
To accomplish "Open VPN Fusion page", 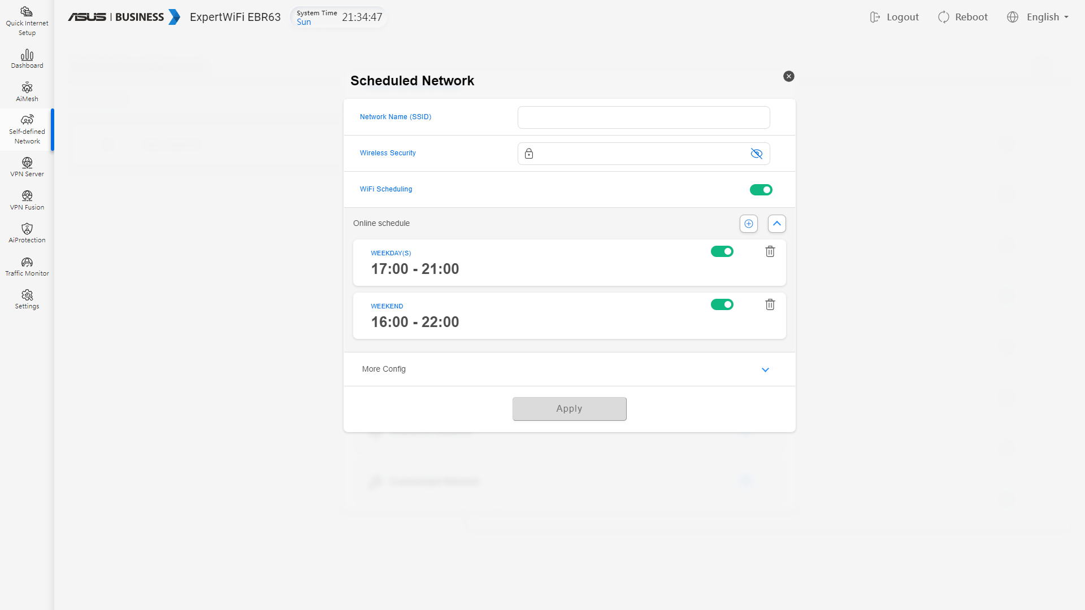I will (27, 200).
